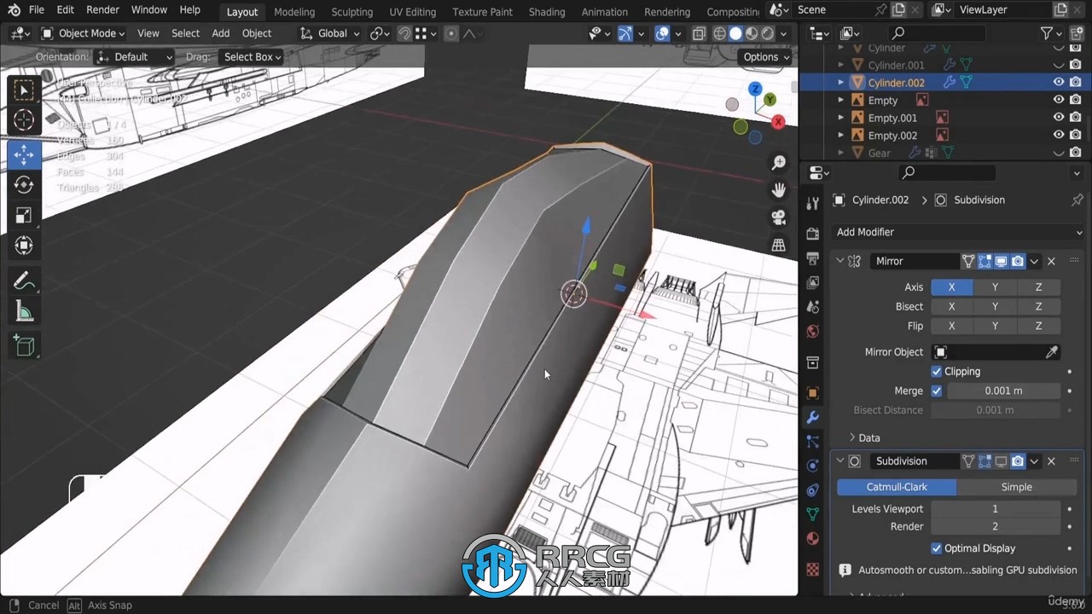1092x614 pixels.
Task: Click the Merge distance 0.001 m field
Action: pyautogui.click(x=1003, y=391)
